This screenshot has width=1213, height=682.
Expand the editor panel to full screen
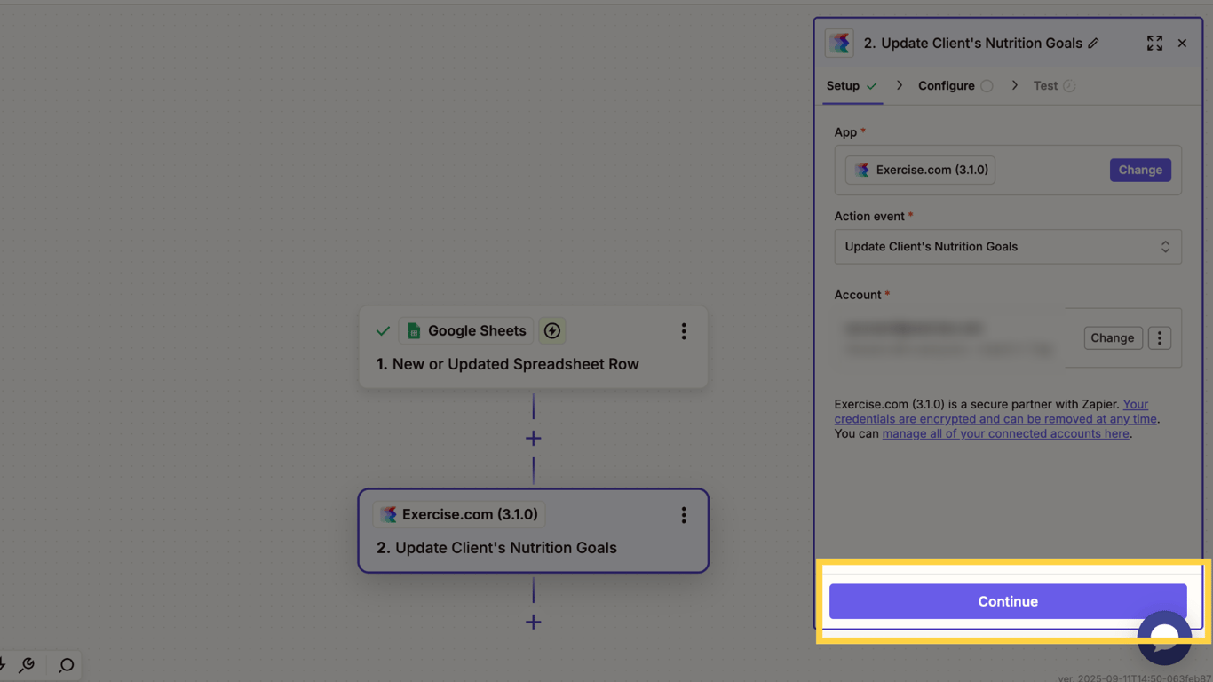1154,43
